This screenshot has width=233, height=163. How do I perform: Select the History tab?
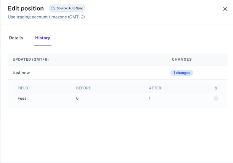pyautogui.click(x=43, y=38)
